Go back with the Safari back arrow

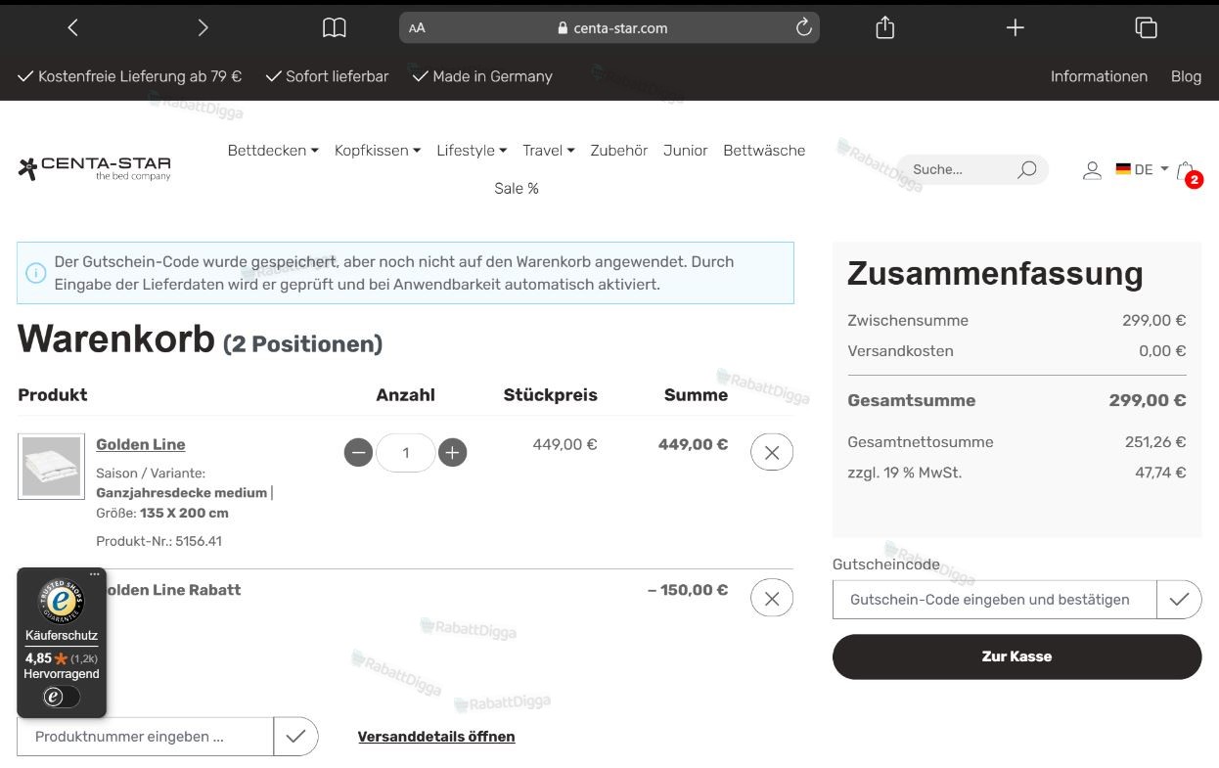pos(72,28)
